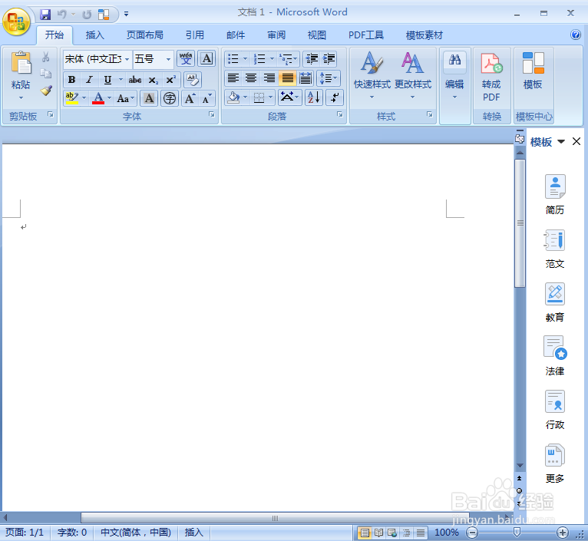The width and height of the screenshot is (588, 541).
Task: Expand the line spacing dropdown
Action: click(329, 78)
